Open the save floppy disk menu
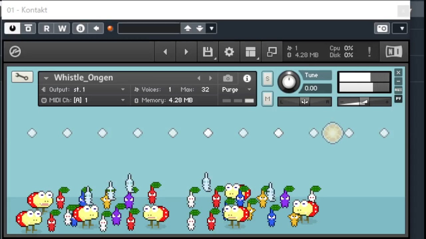Image resolution: width=426 pixels, height=239 pixels. coord(208,51)
